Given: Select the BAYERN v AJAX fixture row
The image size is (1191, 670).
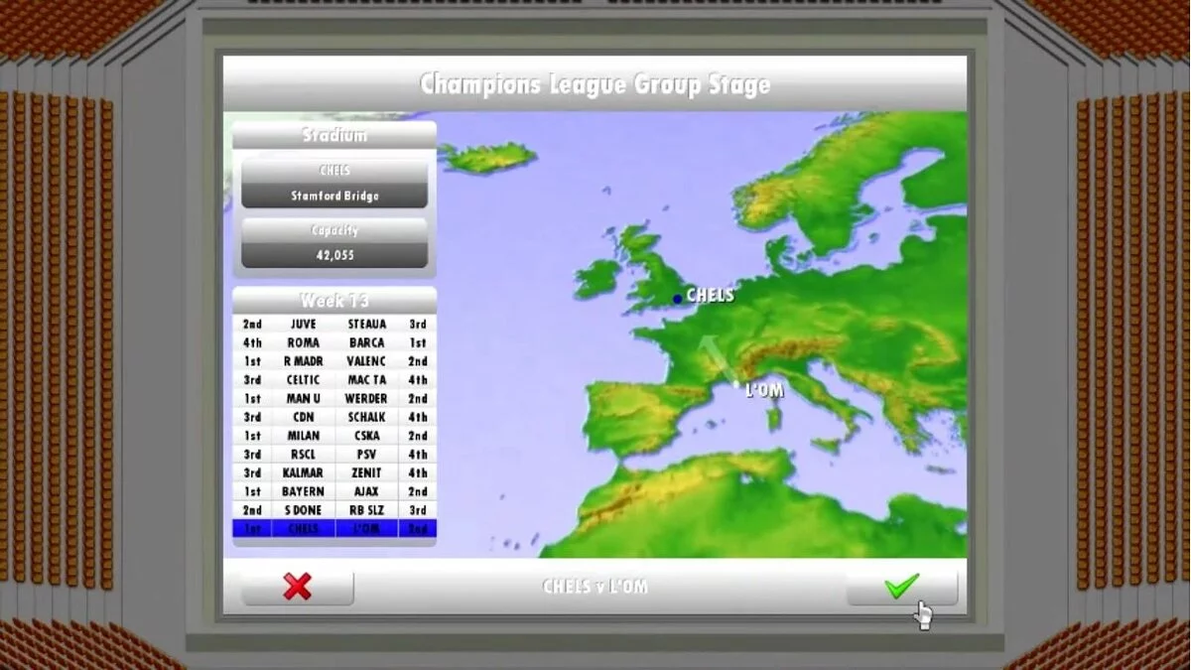Looking at the screenshot, I should tap(333, 492).
